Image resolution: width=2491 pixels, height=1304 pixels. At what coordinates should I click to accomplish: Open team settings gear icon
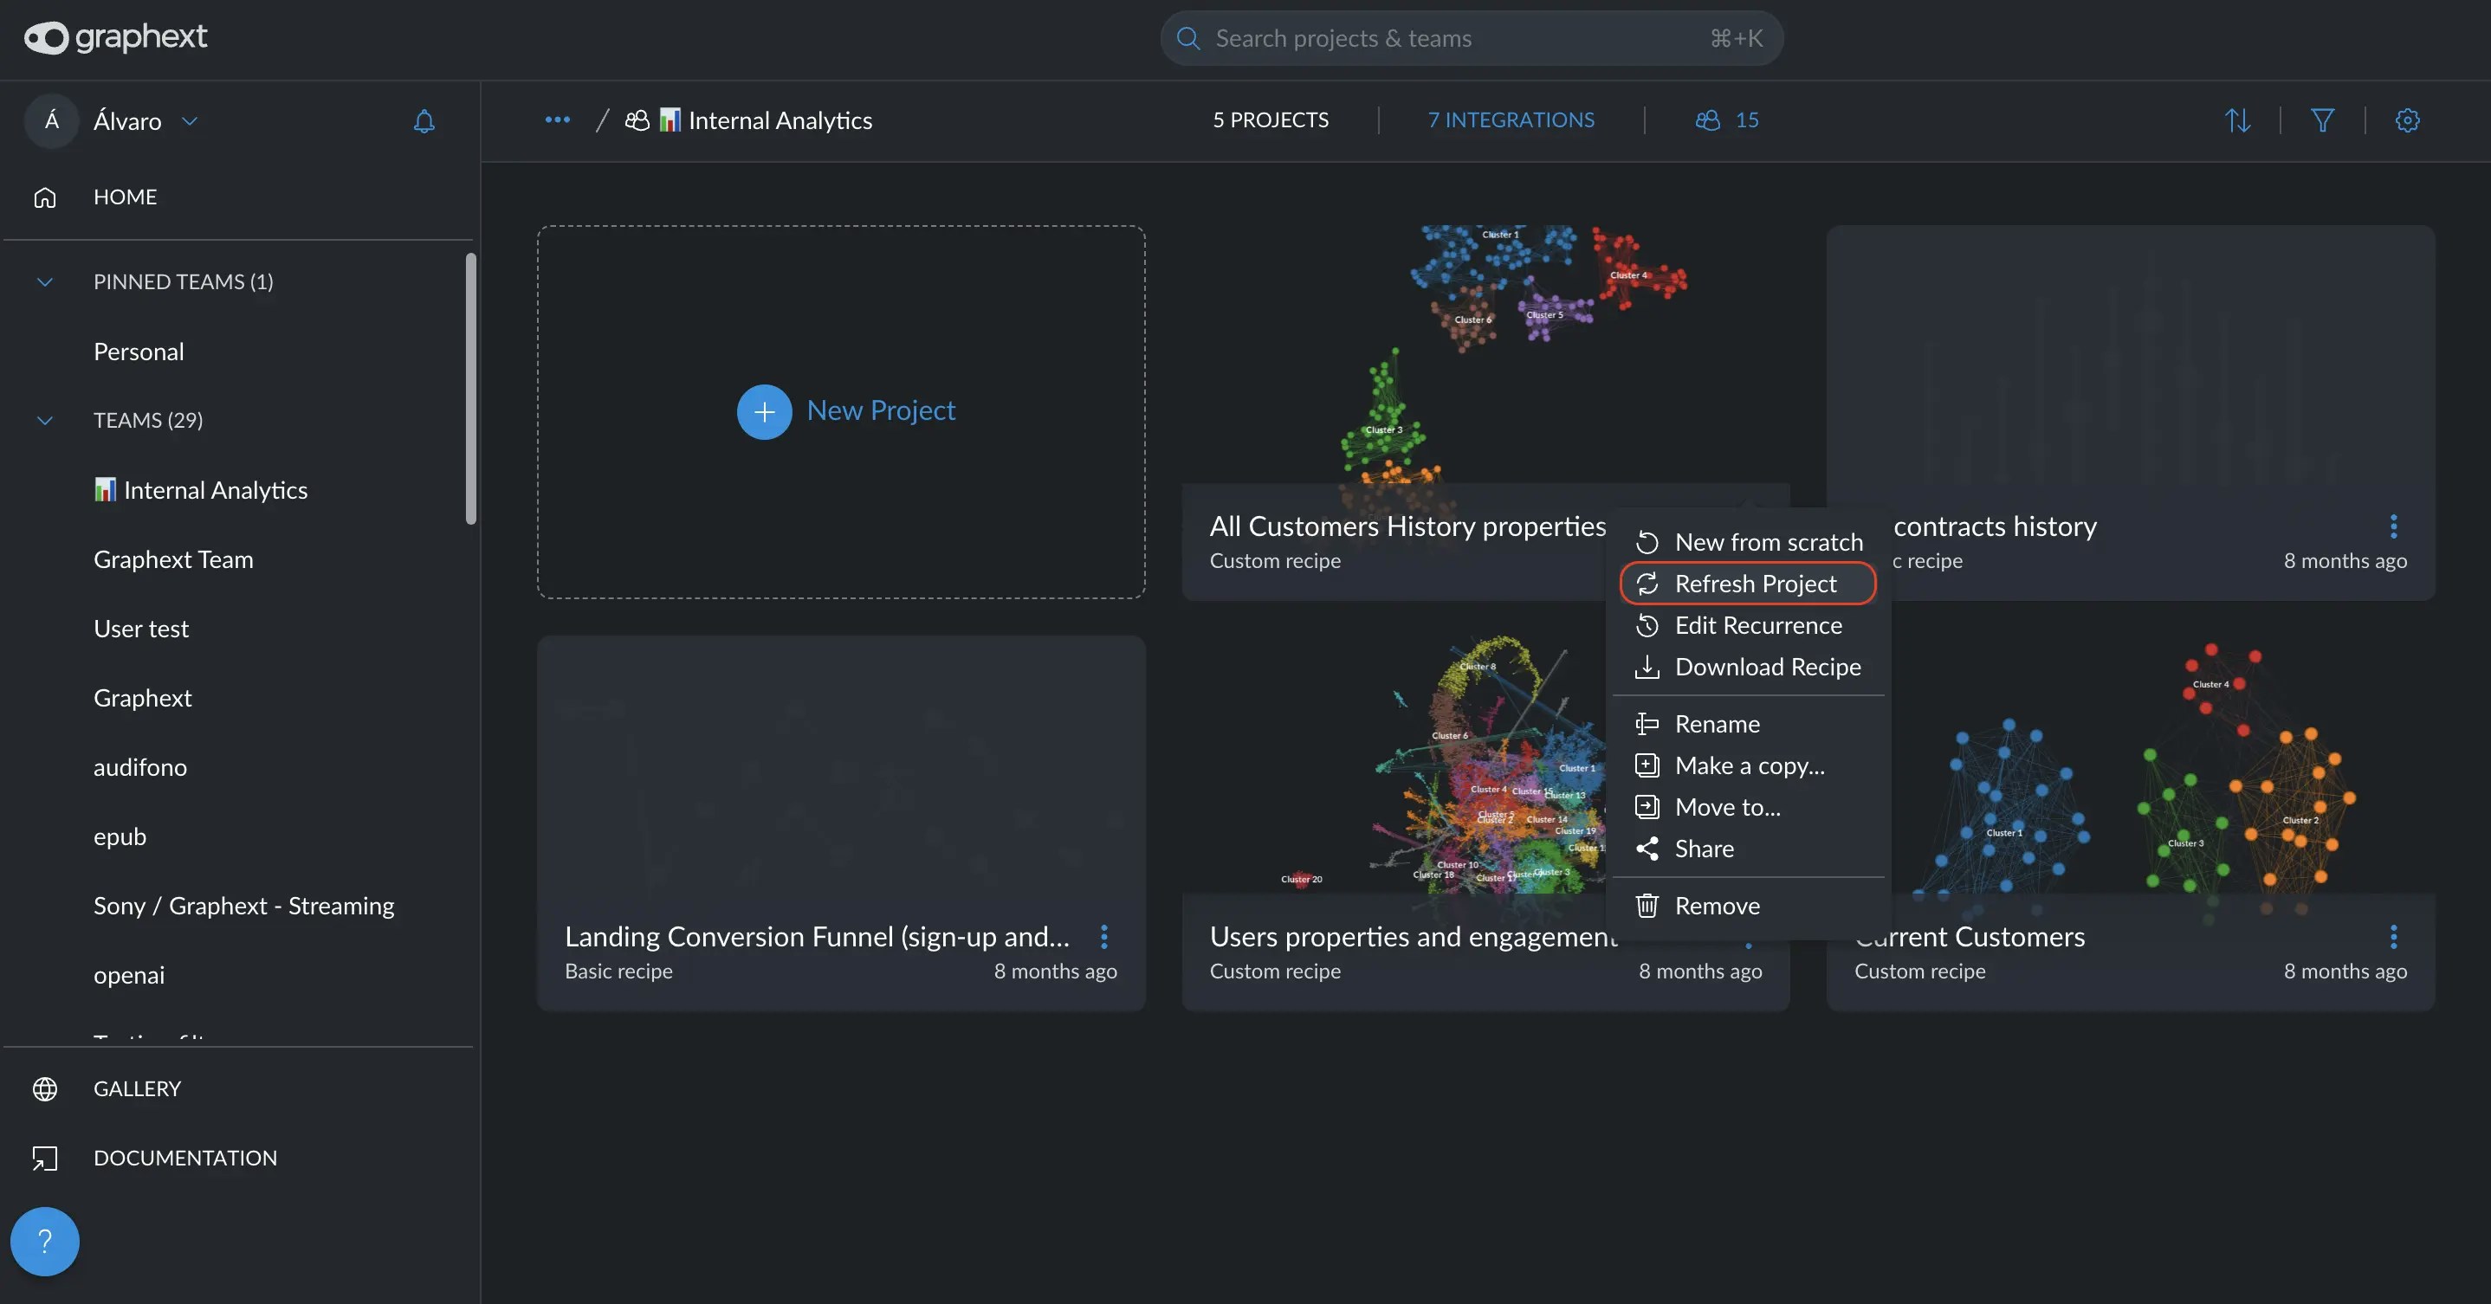2407,119
